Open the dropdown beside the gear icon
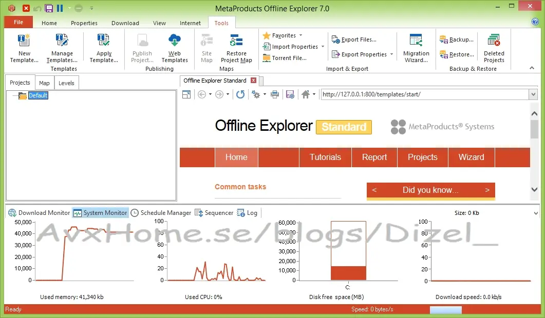Viewport: 545px width, 318px height. (x=265, y=94)
